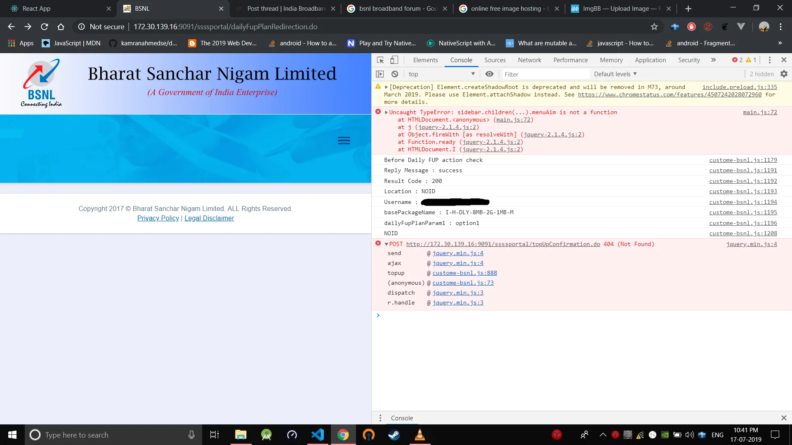Screen dimensions: 792x445
Task: Switch to the Elements tab
Action: 425,60
